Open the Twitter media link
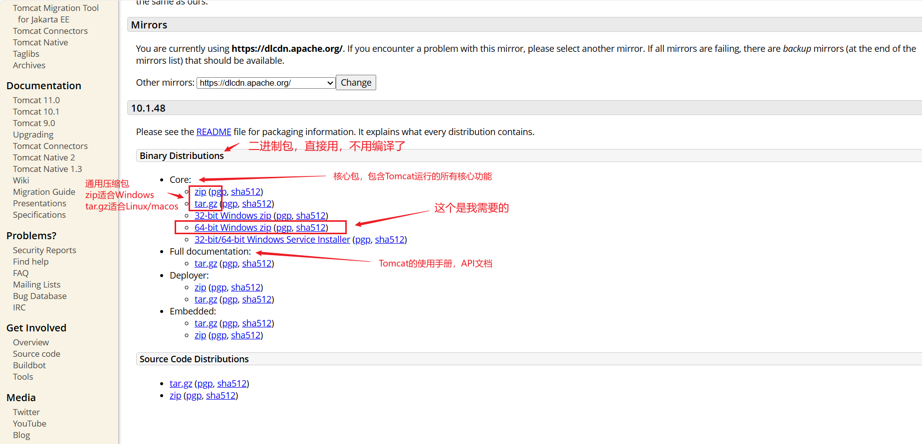The height and width of the screenshot is (444, 922). [26, 412]
